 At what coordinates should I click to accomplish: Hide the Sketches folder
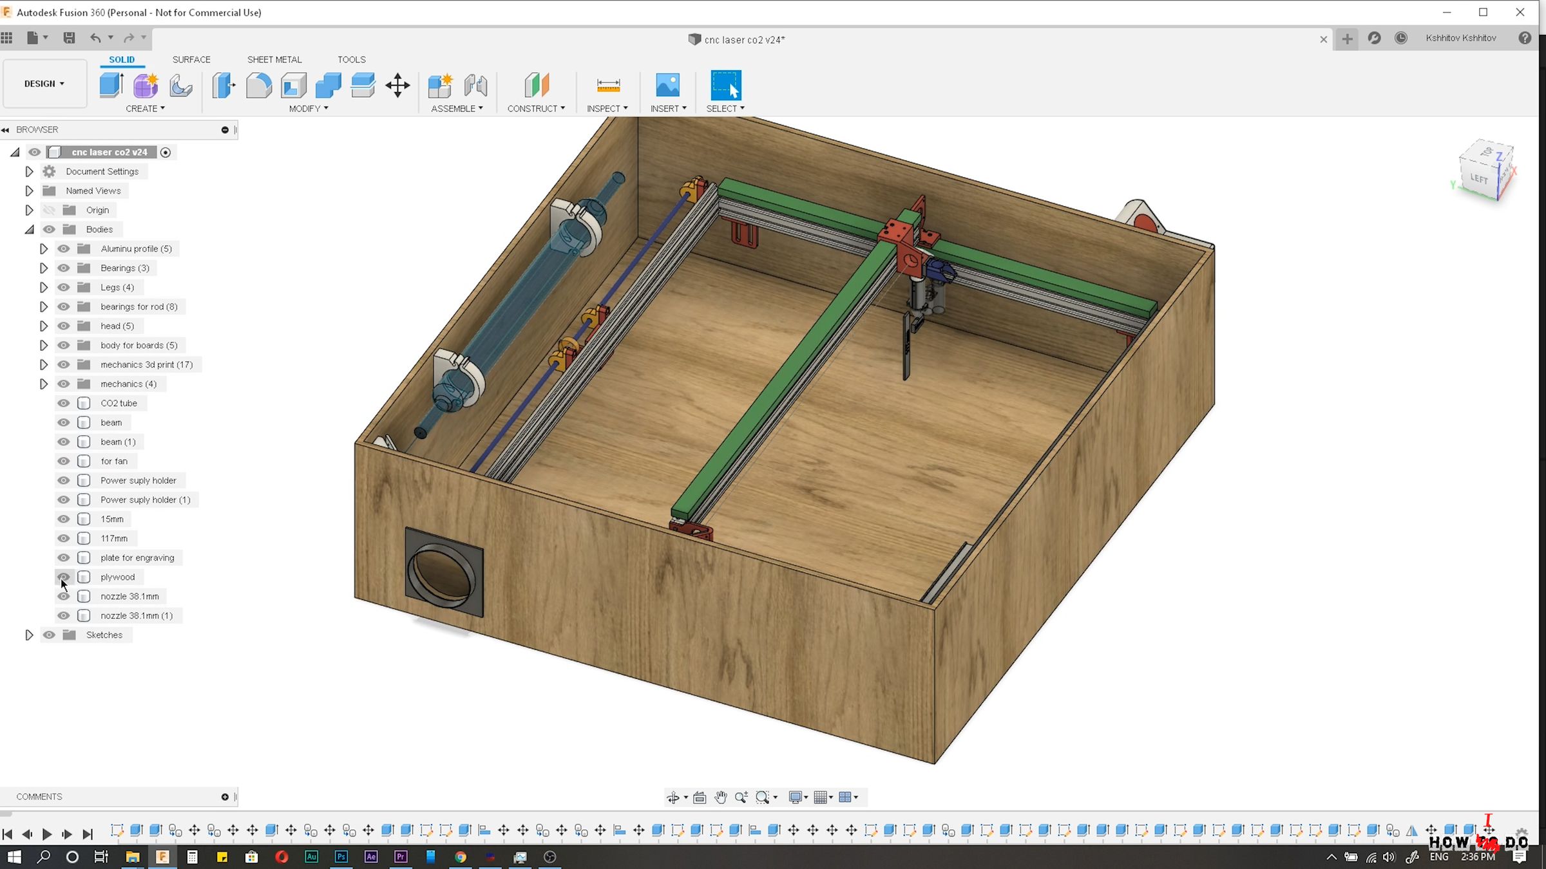tap(49, 635)
